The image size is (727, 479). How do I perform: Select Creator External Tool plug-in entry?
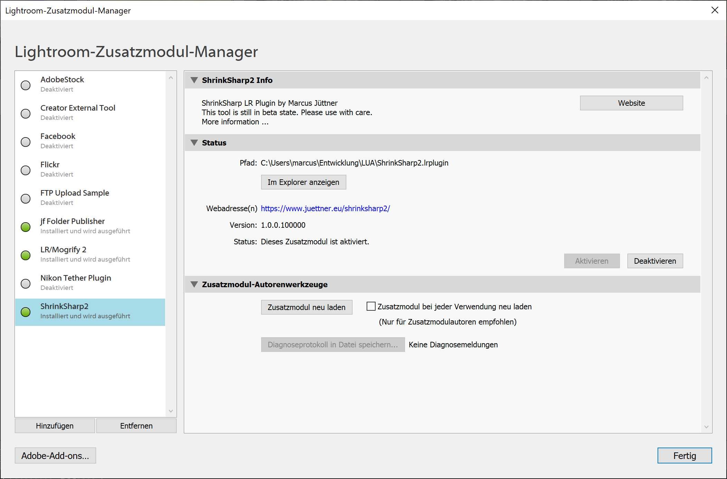(90, 113)
